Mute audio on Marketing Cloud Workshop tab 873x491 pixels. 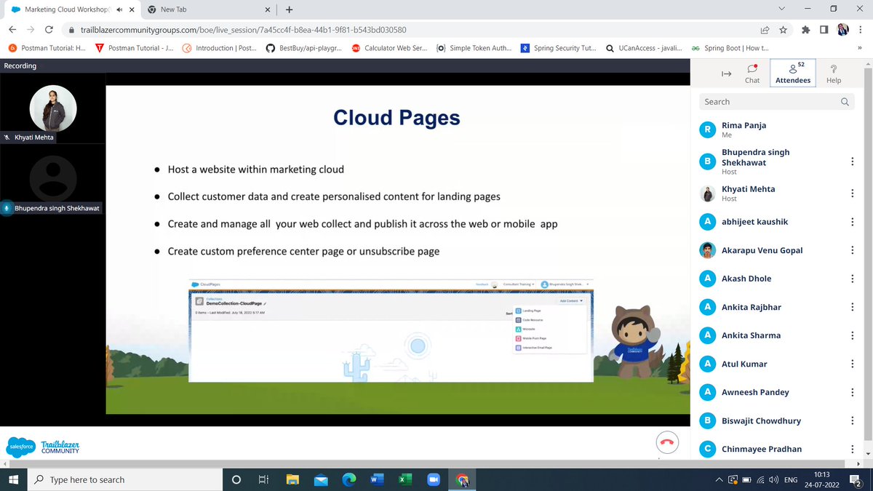click(119, 9)
